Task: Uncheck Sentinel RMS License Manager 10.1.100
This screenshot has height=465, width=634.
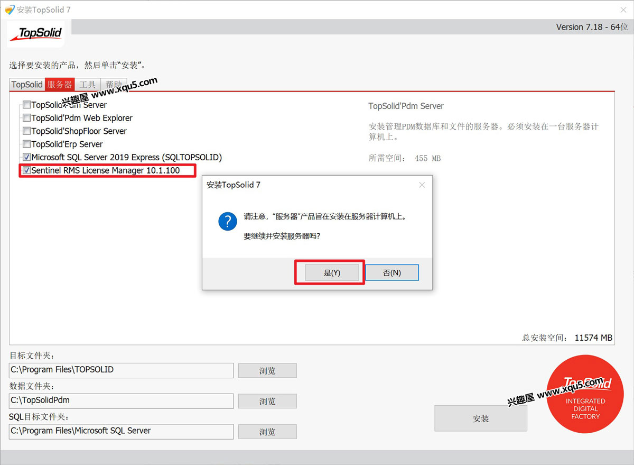Action: point(26,170)
